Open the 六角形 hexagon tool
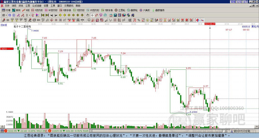 (x=145, y=10)
